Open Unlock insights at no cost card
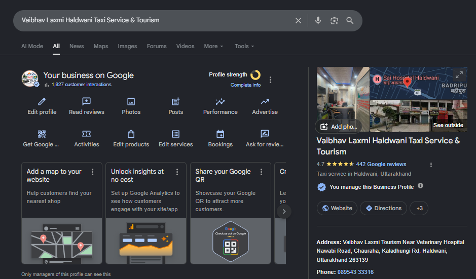This screenshot has height=279, width=476. click(x=146, y=213)
